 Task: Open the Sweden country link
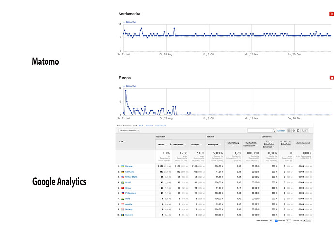(x=129, y=215)
